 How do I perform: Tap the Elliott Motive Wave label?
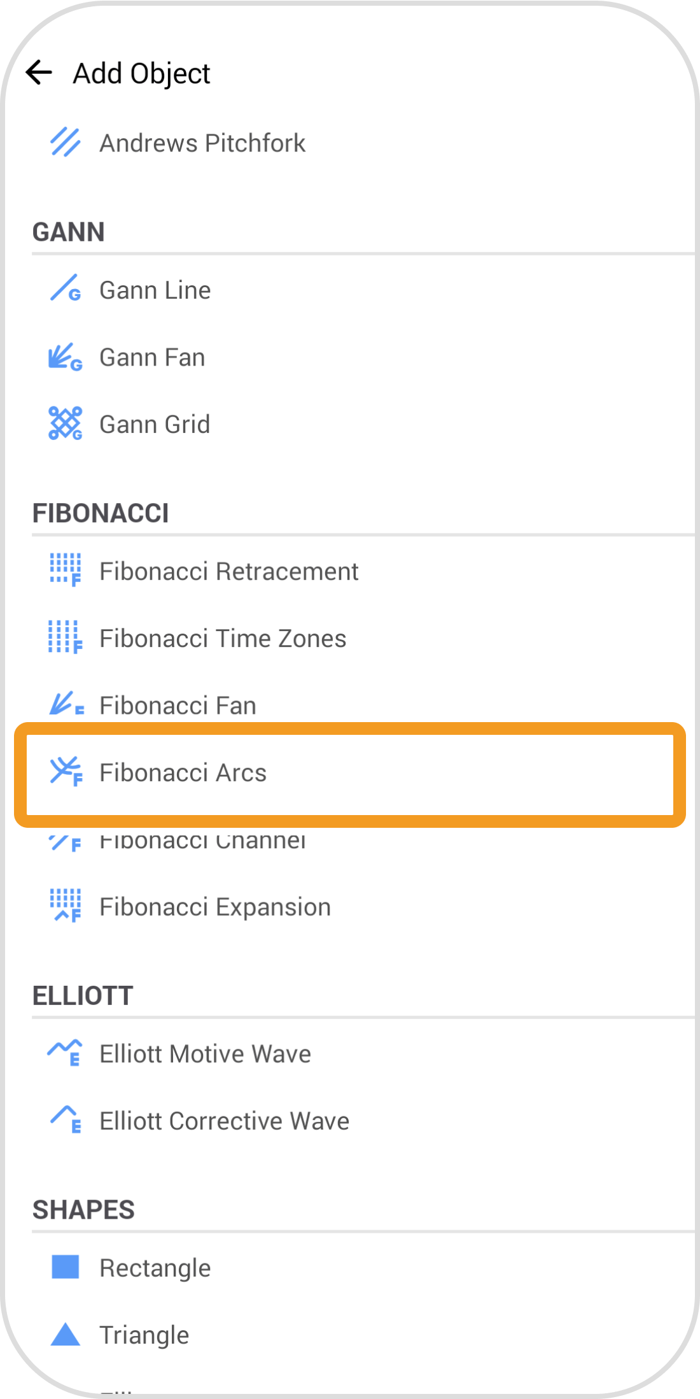pos(205,1054)
